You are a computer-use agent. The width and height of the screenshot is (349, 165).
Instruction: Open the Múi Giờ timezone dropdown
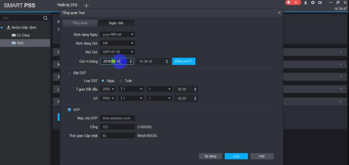pyautogui.click(x=117, y=52)
